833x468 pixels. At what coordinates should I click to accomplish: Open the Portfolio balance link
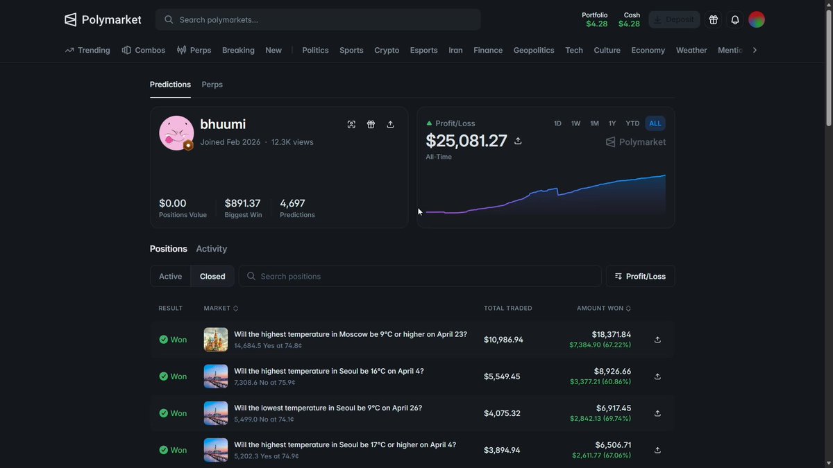click(596, 19)
